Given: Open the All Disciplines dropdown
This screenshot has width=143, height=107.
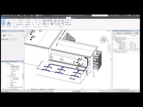Looking at the screenshot, I should [x=128, y=33].
